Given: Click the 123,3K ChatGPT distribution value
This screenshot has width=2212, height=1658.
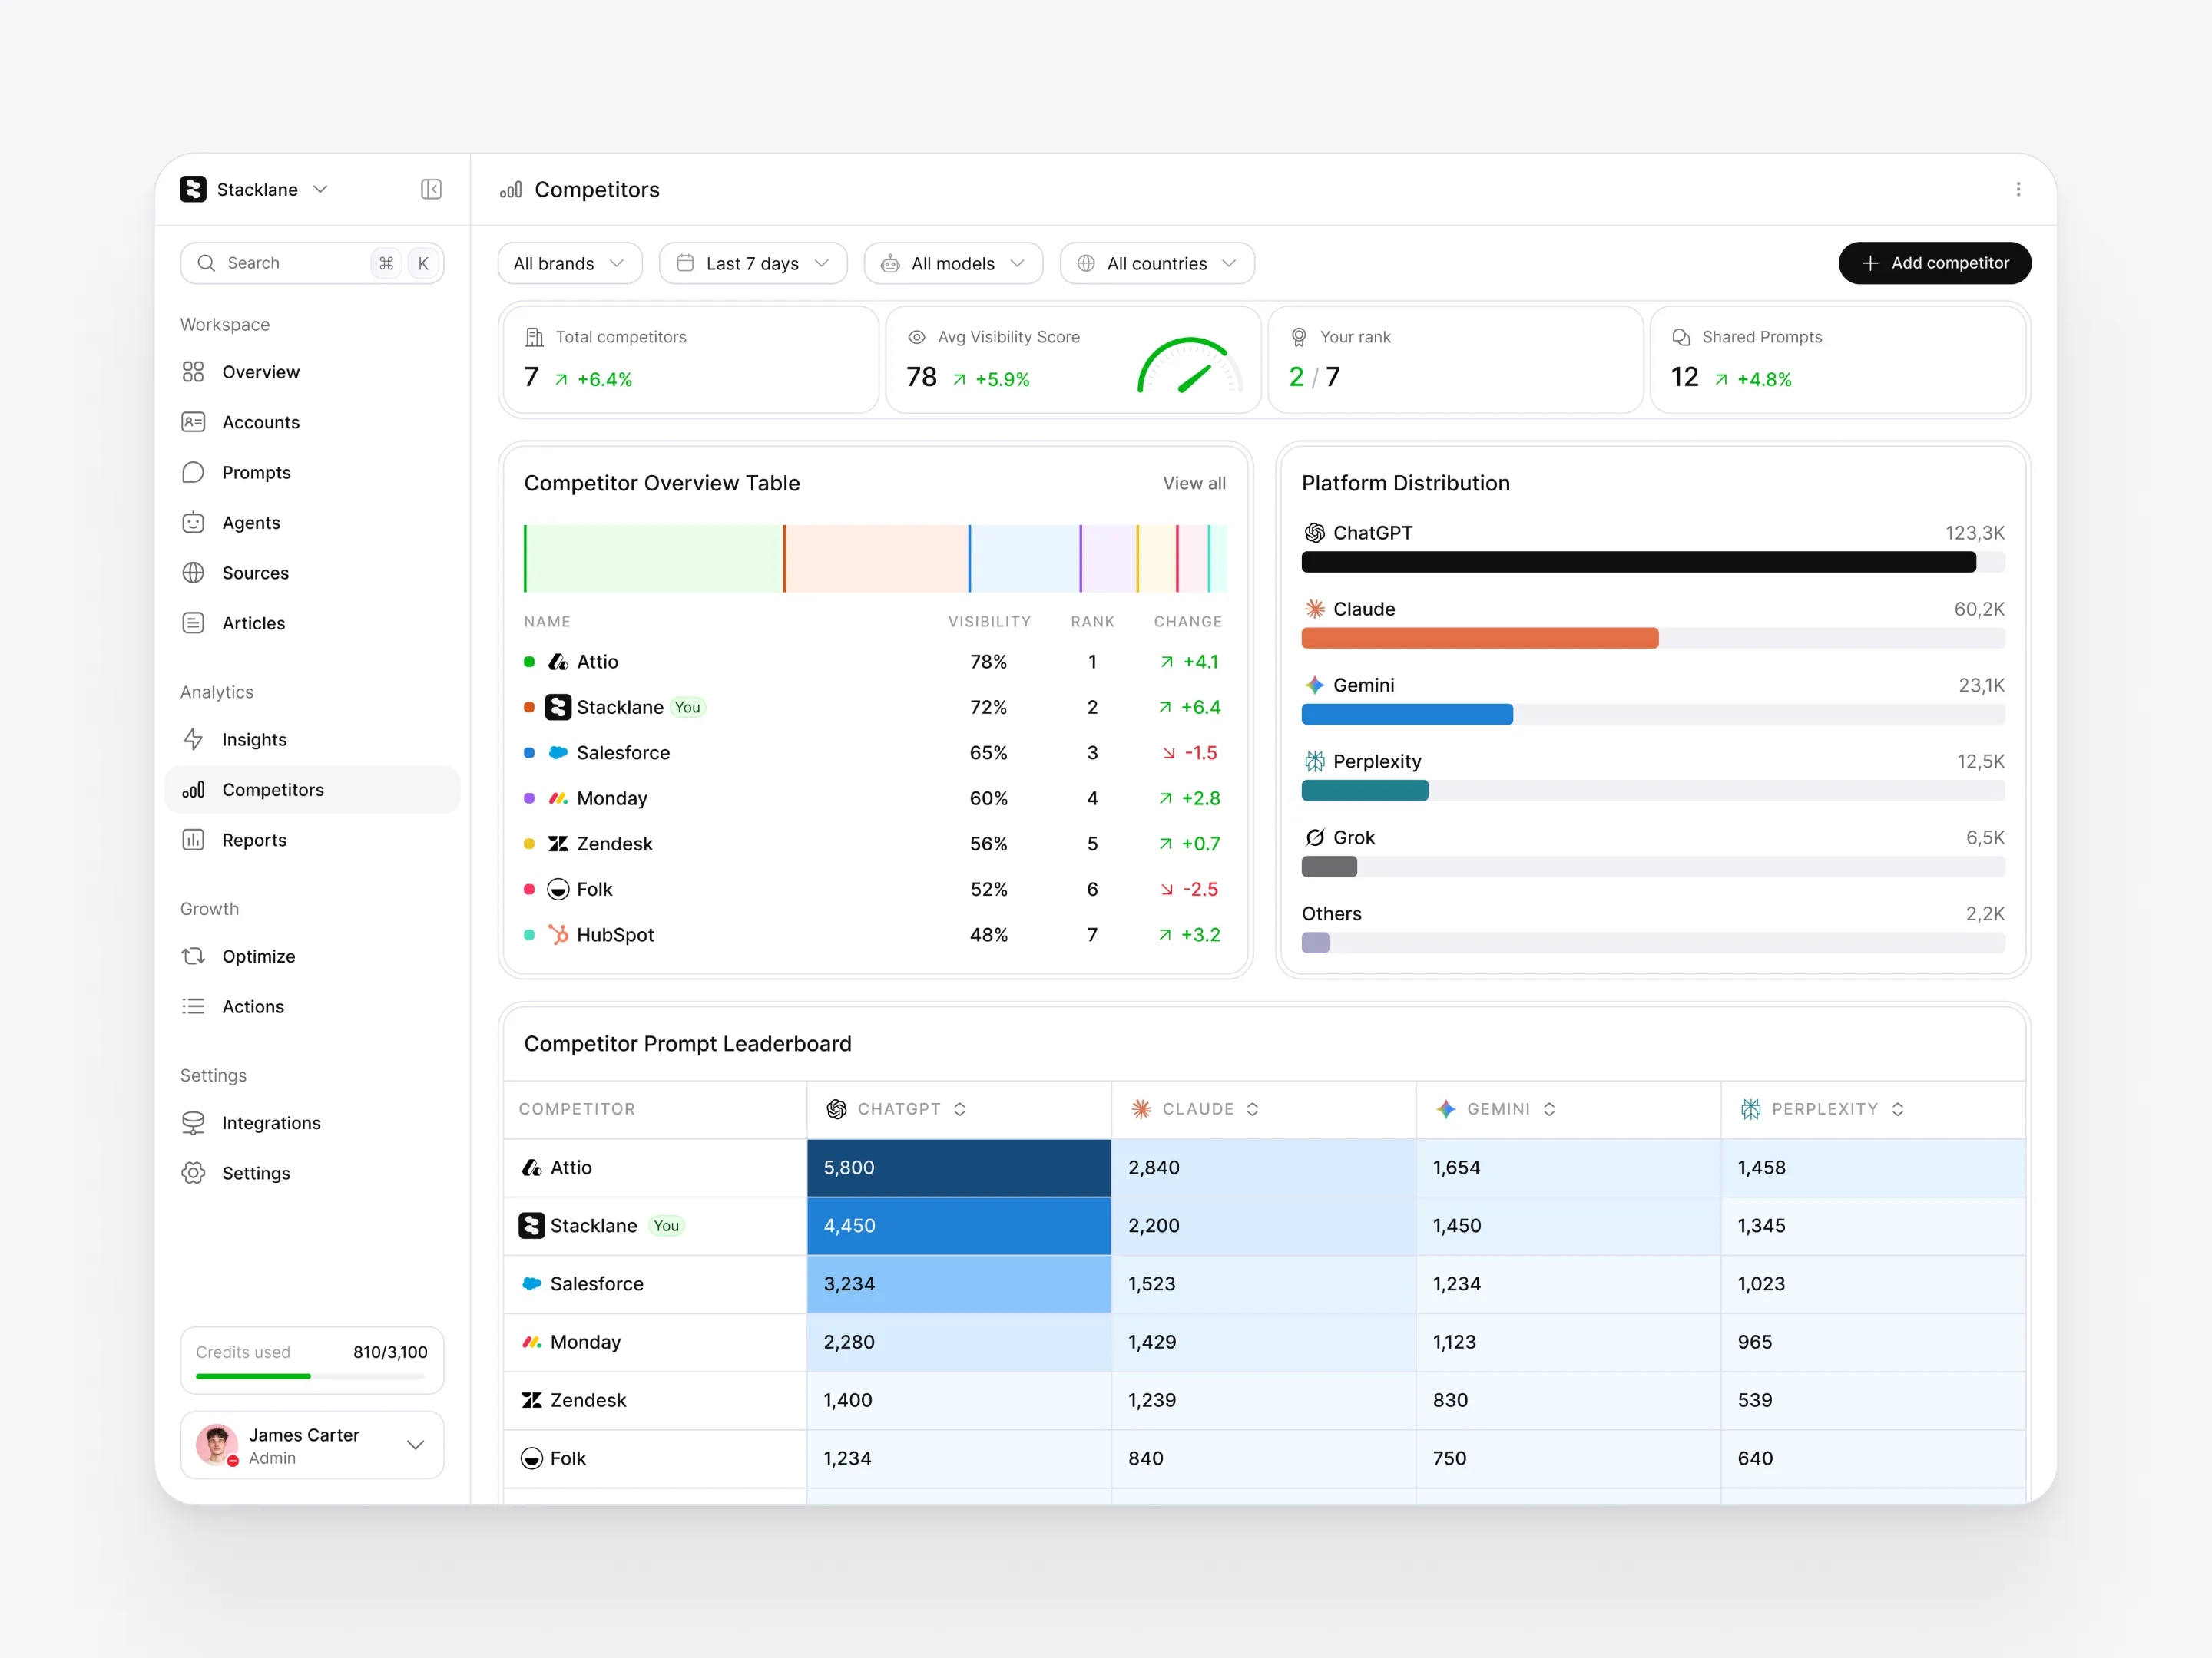Looking at the screenshot, I should [x=1974, y=533].
